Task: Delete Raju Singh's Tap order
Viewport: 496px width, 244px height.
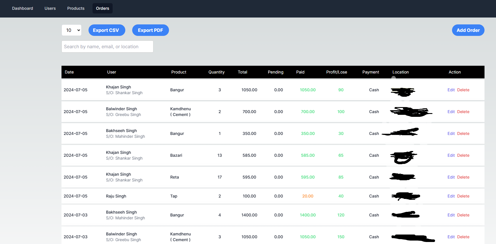Action: [463, 196]
